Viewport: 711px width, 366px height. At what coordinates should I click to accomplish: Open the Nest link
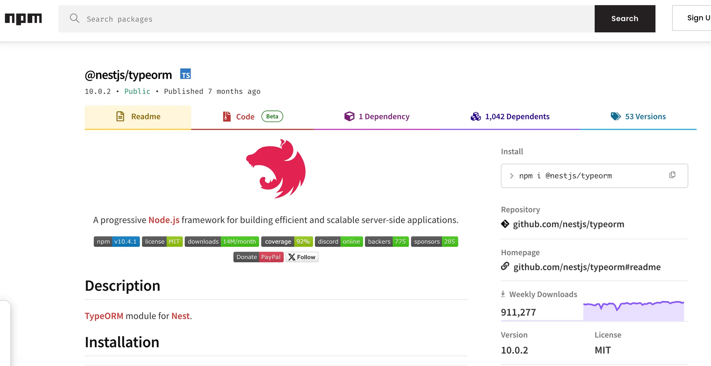181,316
